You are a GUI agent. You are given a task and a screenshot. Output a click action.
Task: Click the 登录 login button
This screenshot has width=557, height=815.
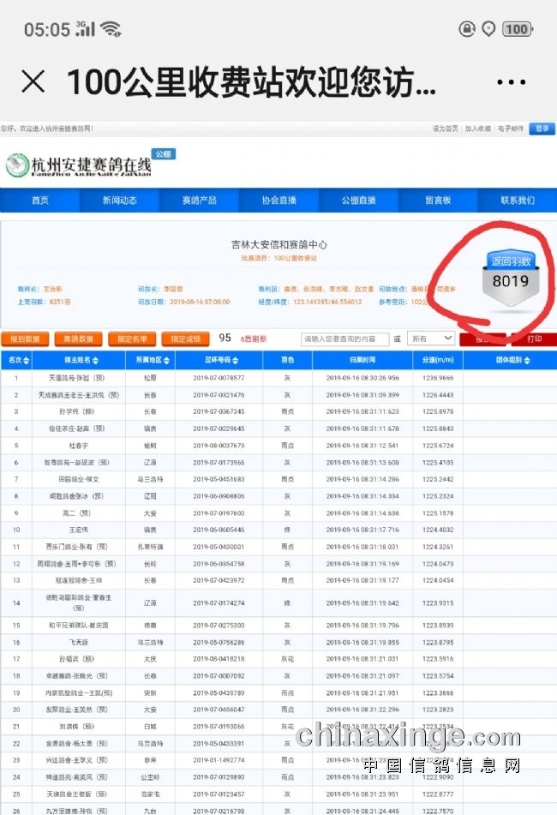pos(542,129)
